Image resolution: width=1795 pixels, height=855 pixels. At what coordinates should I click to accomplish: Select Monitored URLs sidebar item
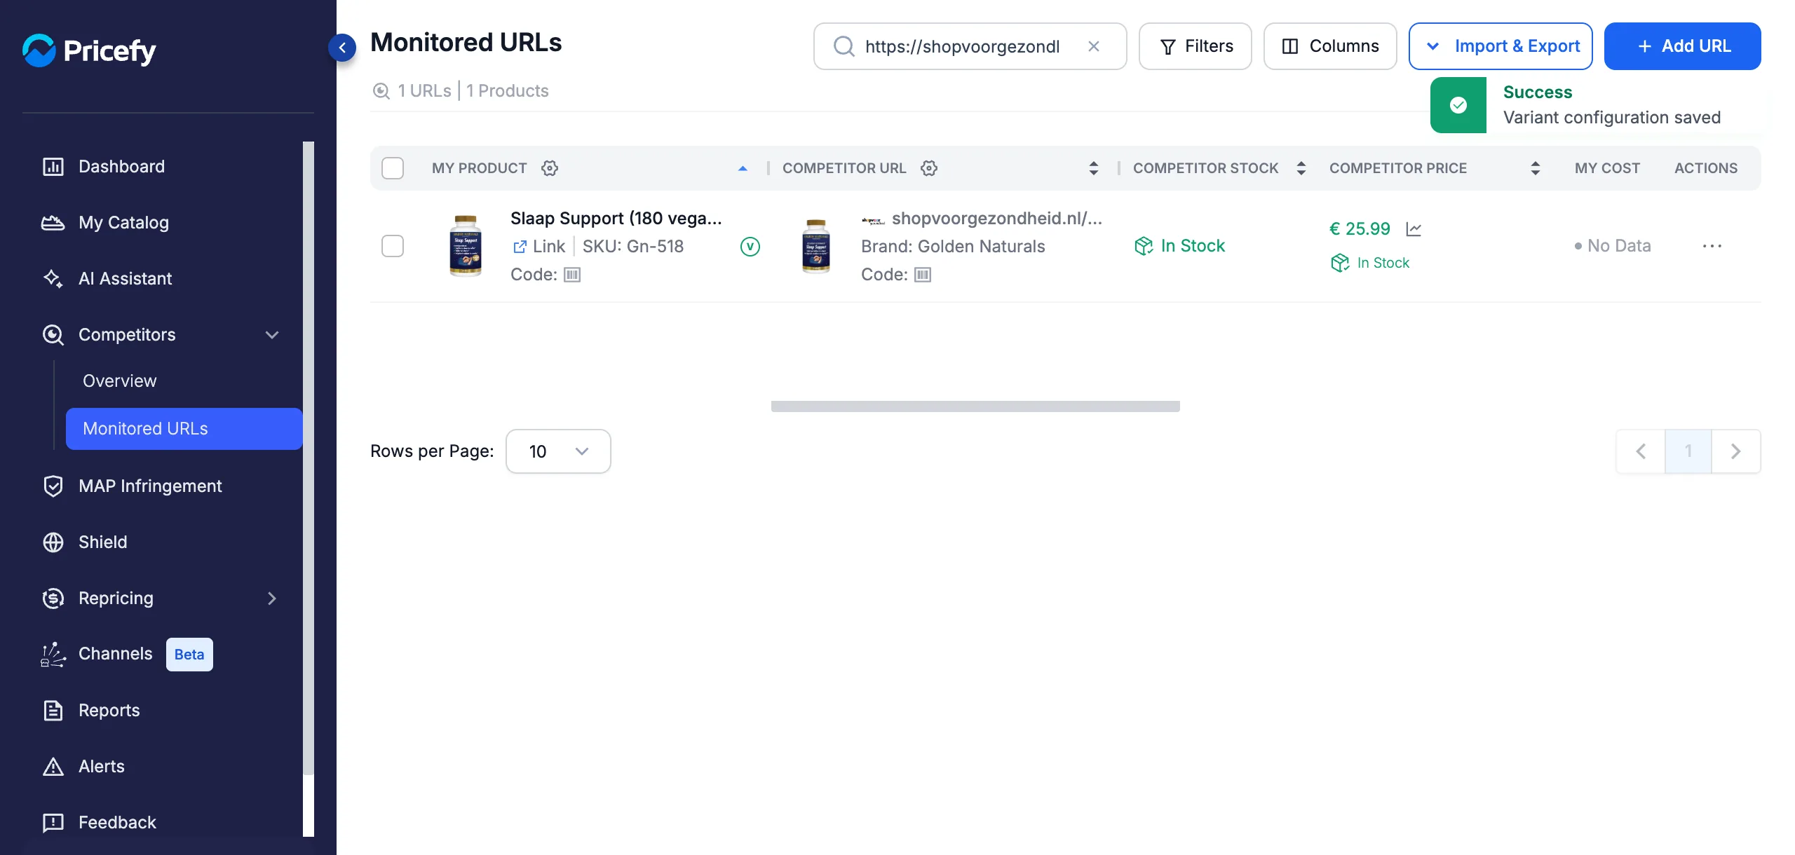184,429
